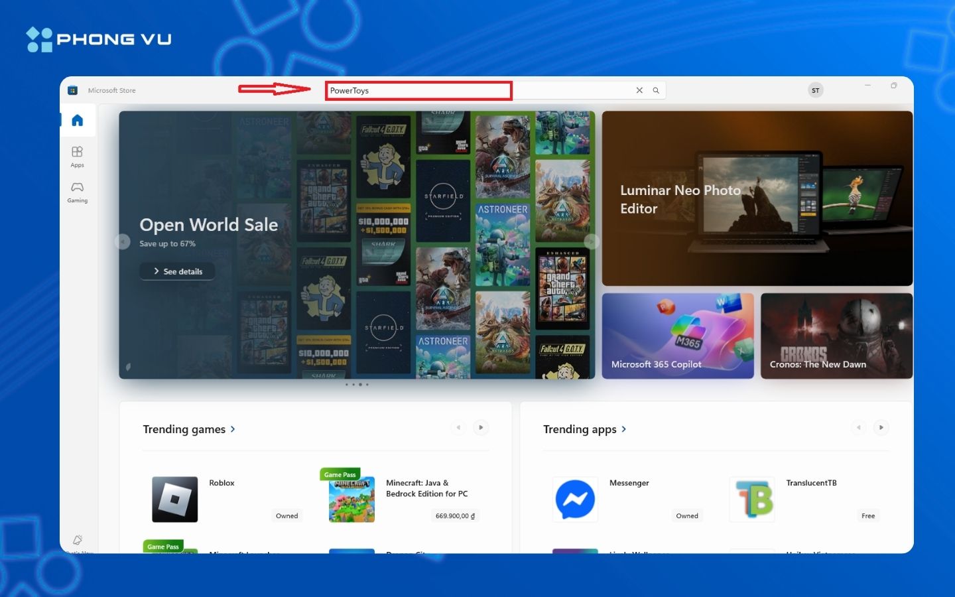Screen dimensions: 955x597
Task: Select the TranslucentTB app icon
Action: coord(752,499)
